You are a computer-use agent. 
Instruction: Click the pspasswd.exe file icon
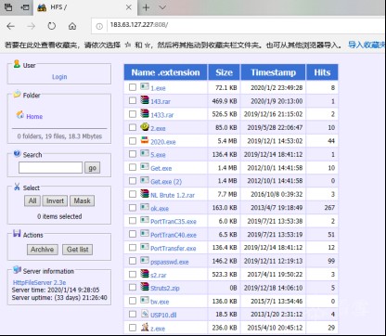(x=145, y=260)
